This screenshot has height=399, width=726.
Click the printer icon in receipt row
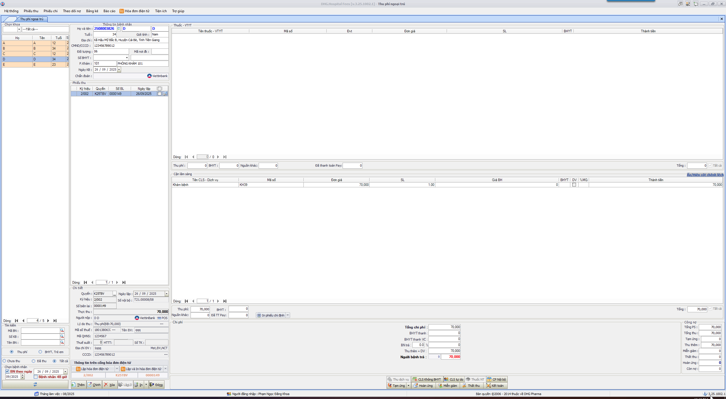pyautogui.click(x=165, y=94)
